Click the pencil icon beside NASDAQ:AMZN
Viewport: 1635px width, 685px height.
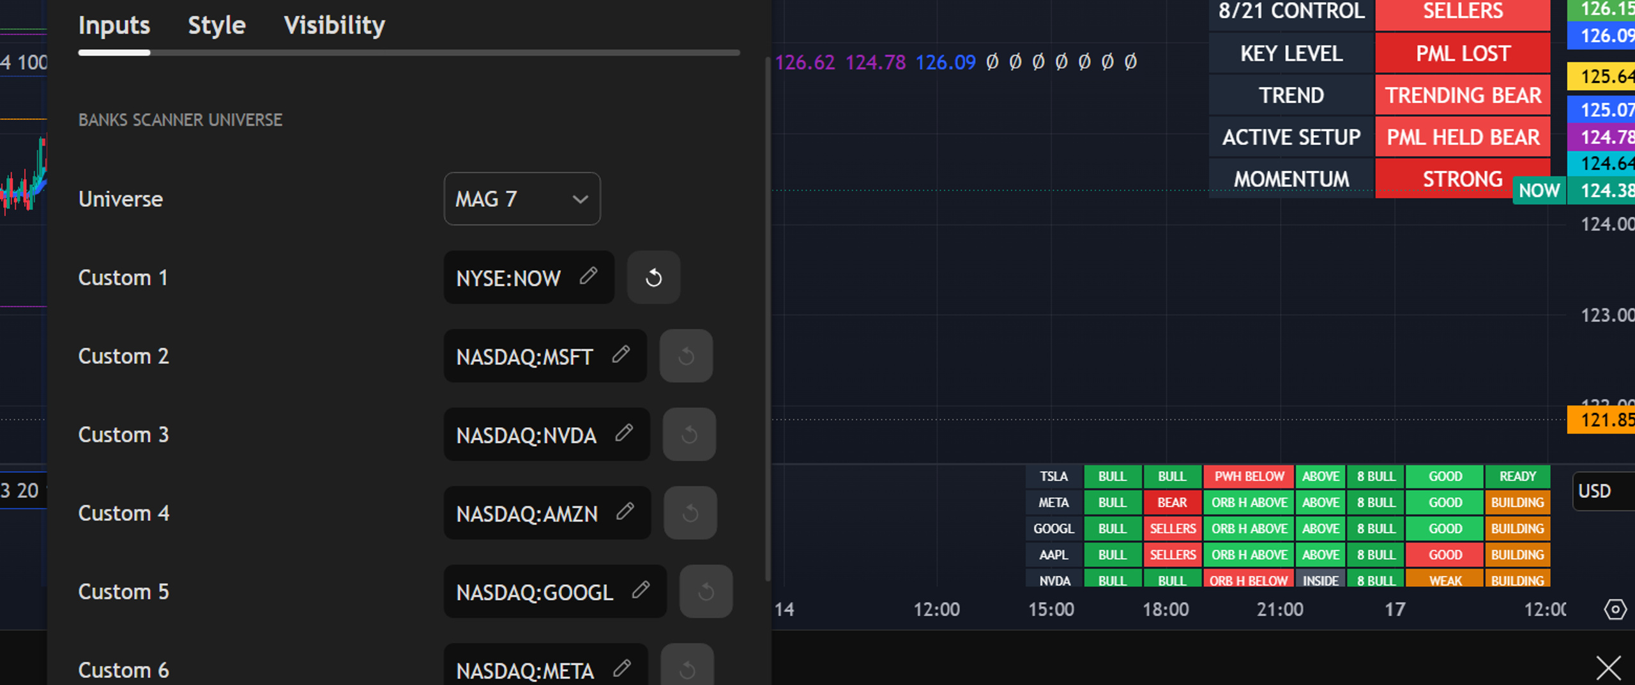[x=625, y=512]
